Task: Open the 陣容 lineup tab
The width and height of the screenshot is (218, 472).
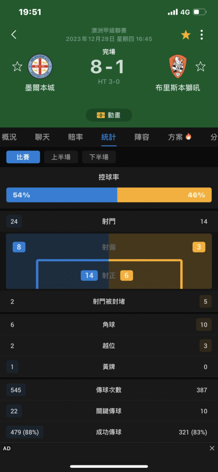Action: [142, 137]
